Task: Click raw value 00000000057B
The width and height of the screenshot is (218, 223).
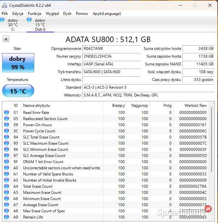Action: [x=193, y=137]
